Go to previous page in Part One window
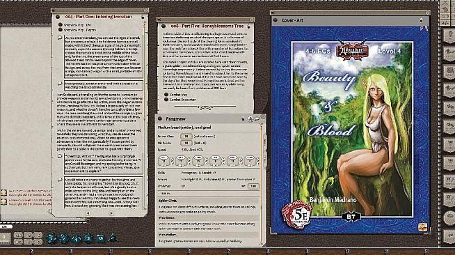455x255 pixels. click(x=88, y=213)
